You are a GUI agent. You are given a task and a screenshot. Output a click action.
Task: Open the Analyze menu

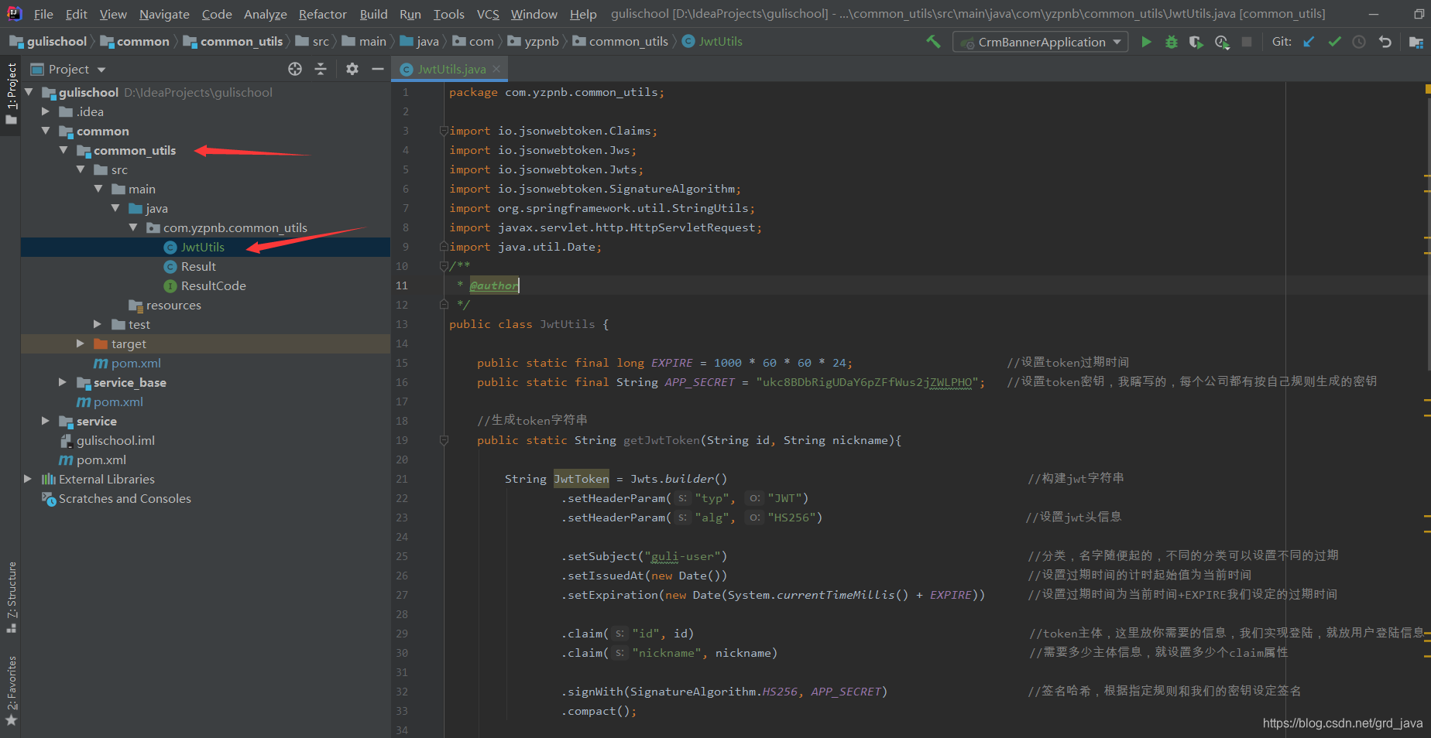coord(265,14)
